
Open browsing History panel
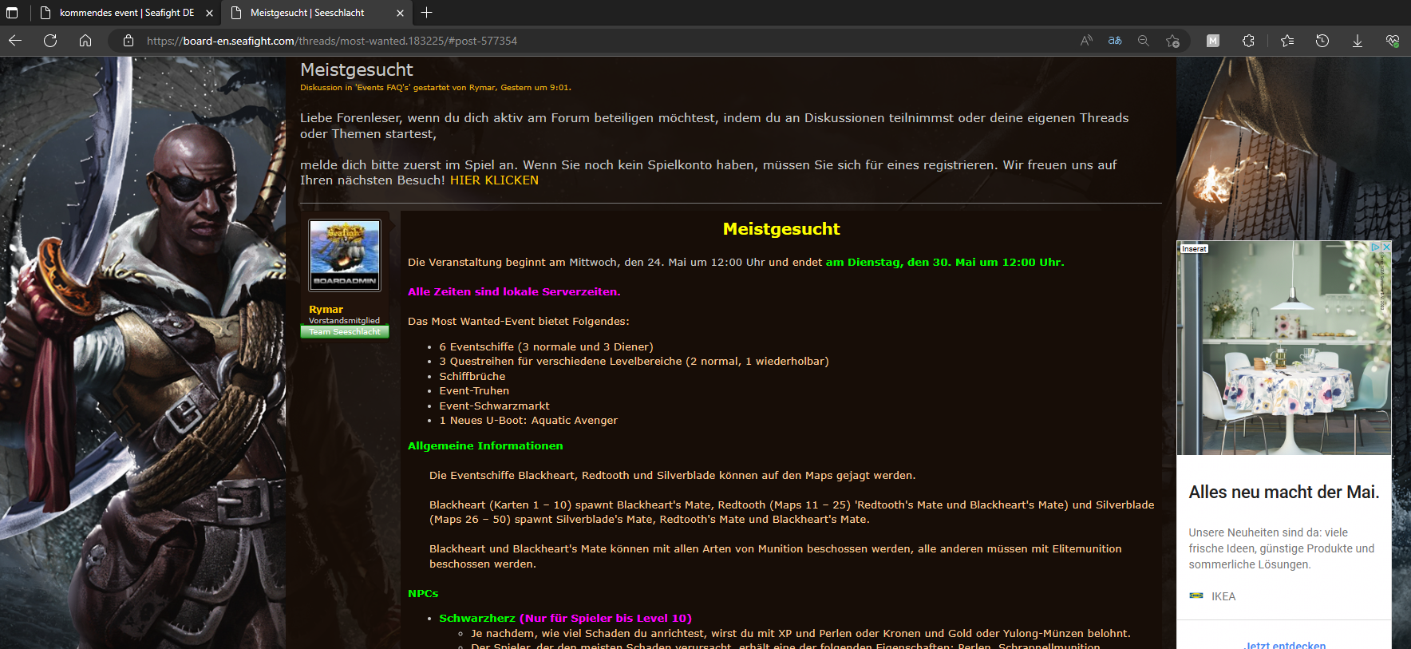1322,41
